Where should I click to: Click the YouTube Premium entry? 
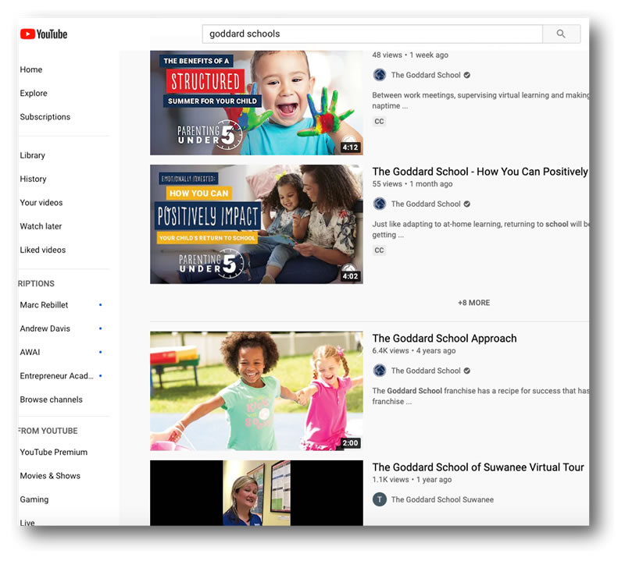[x=53, y=452]
